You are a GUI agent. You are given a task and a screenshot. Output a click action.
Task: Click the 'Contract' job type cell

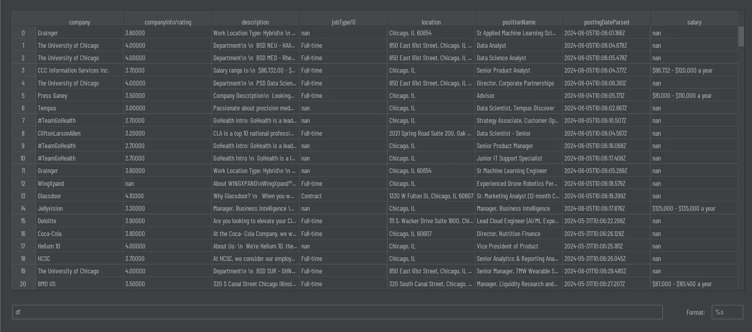click(343, 196)
